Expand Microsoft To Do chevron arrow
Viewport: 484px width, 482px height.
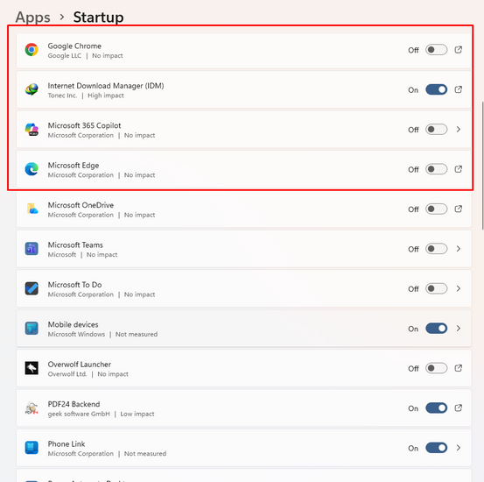459,288
